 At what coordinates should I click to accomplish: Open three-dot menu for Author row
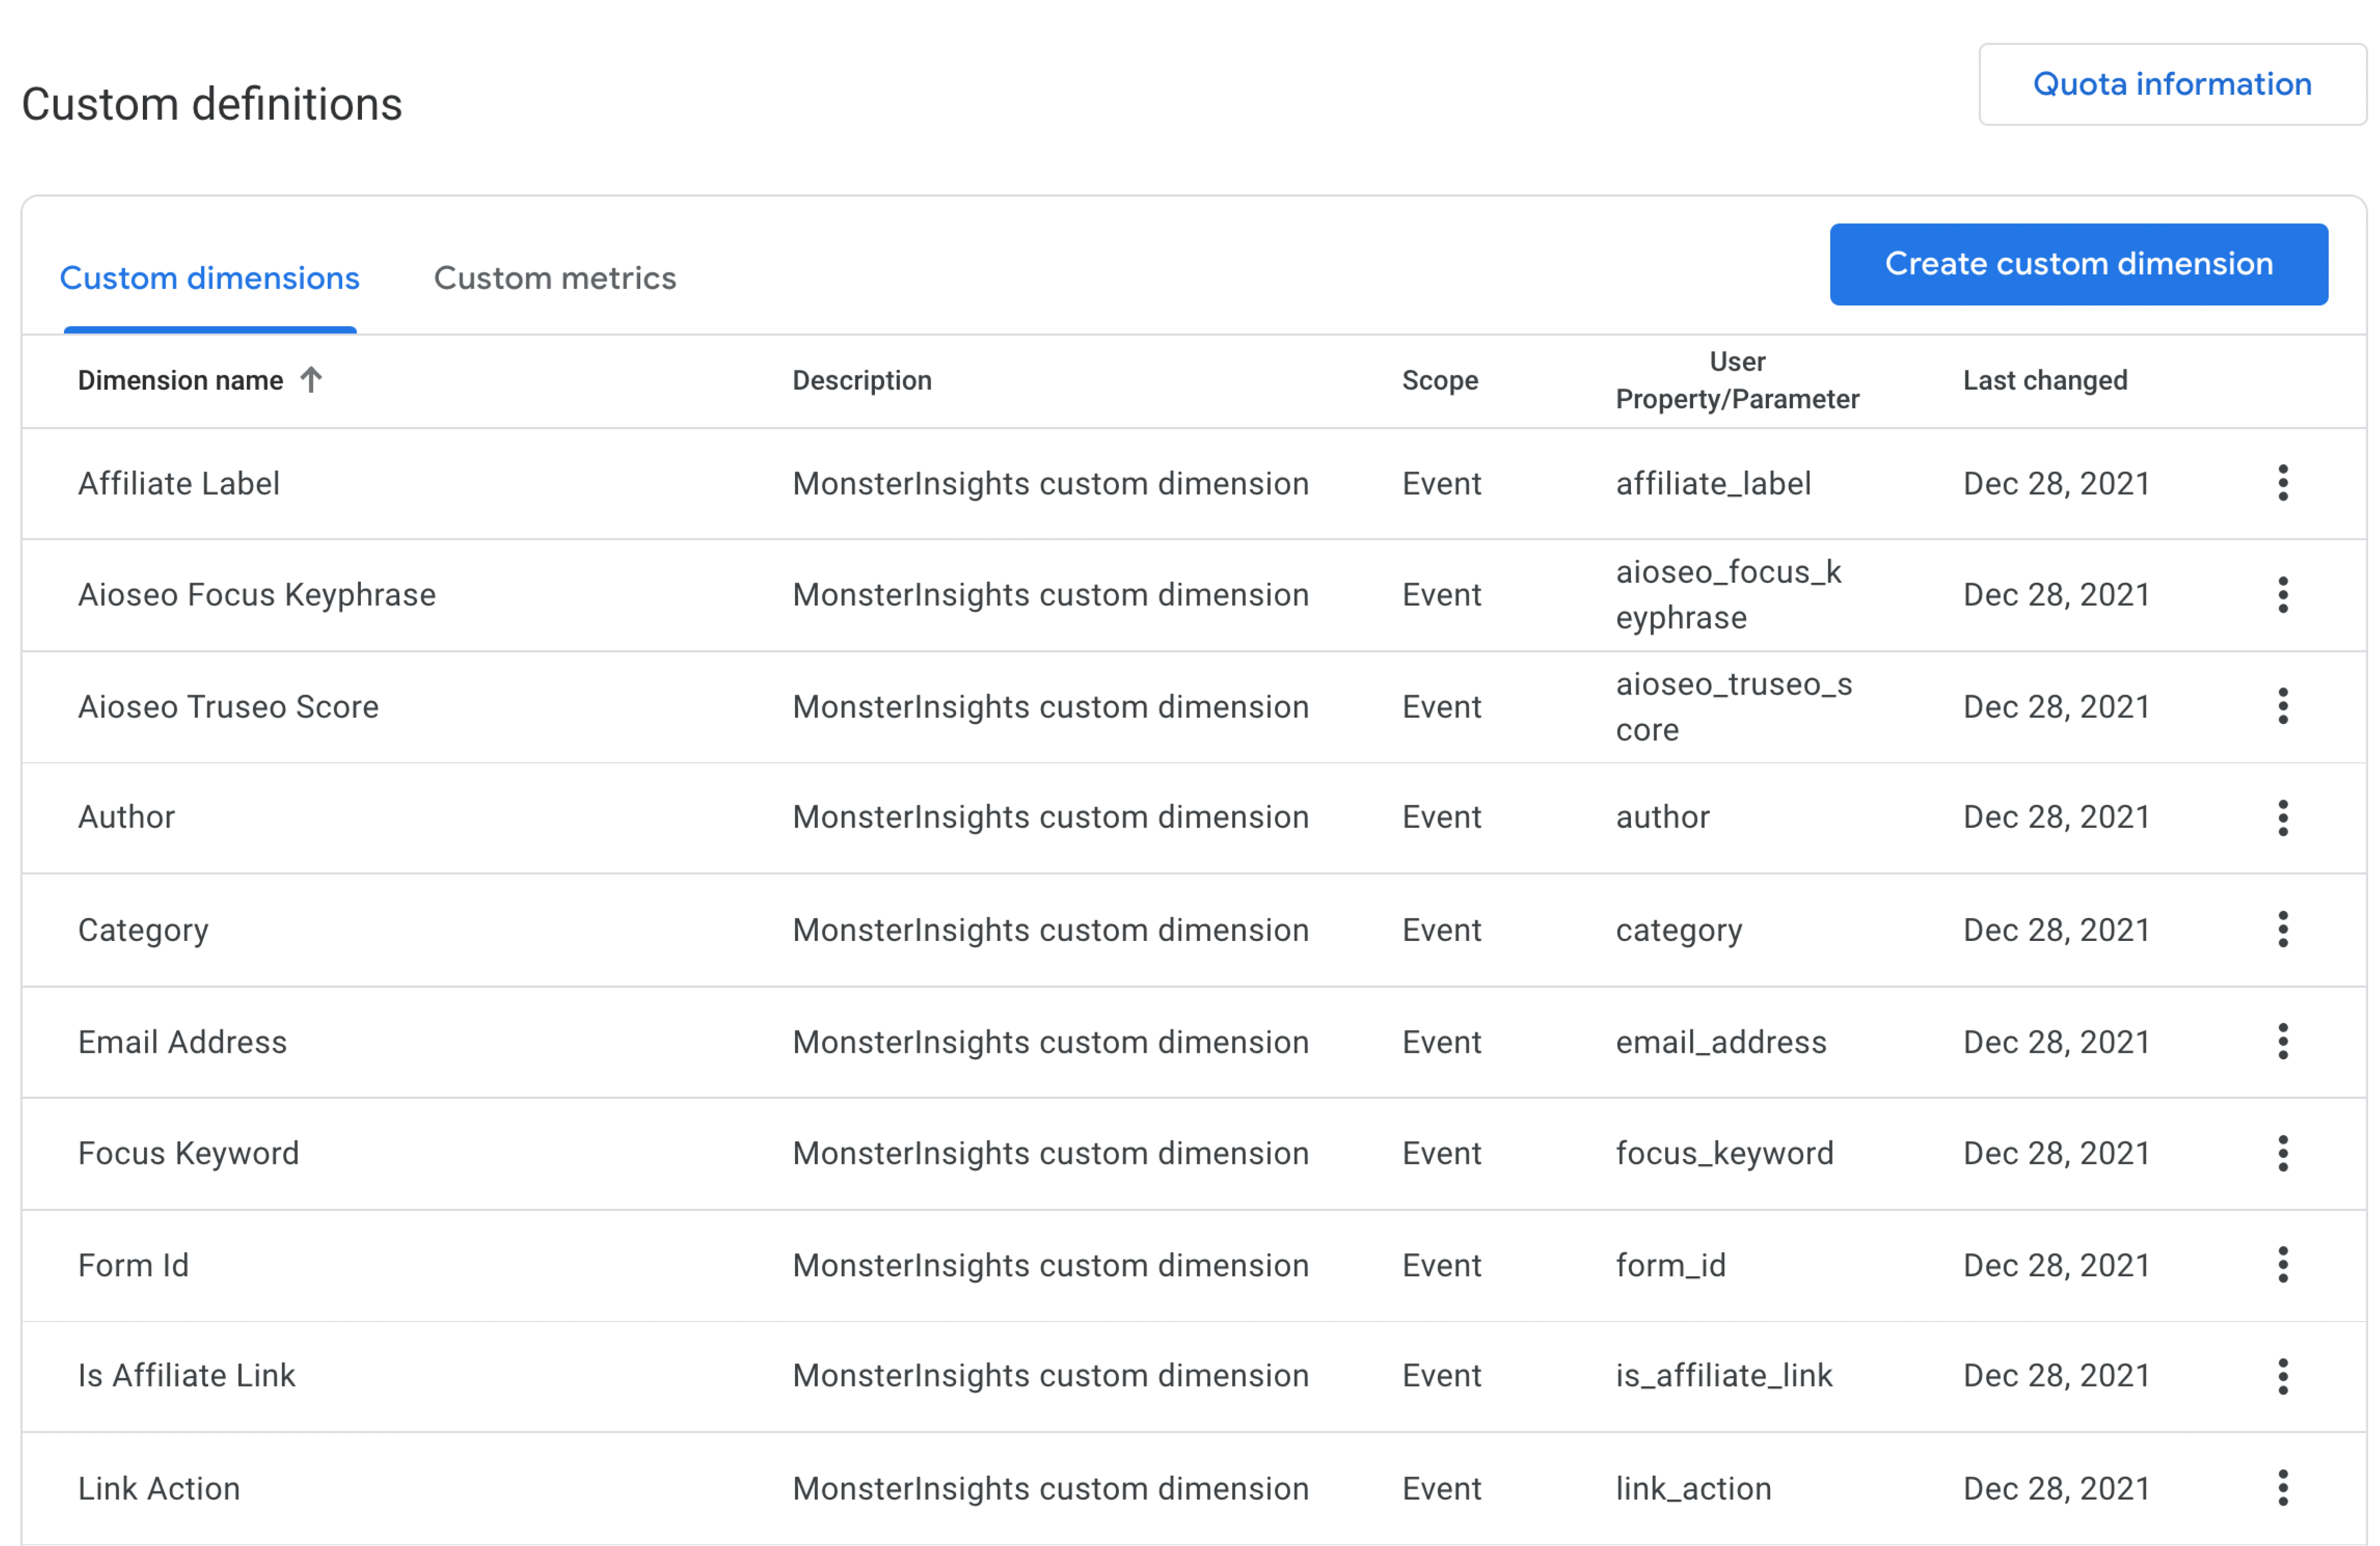pos(2283,818)
